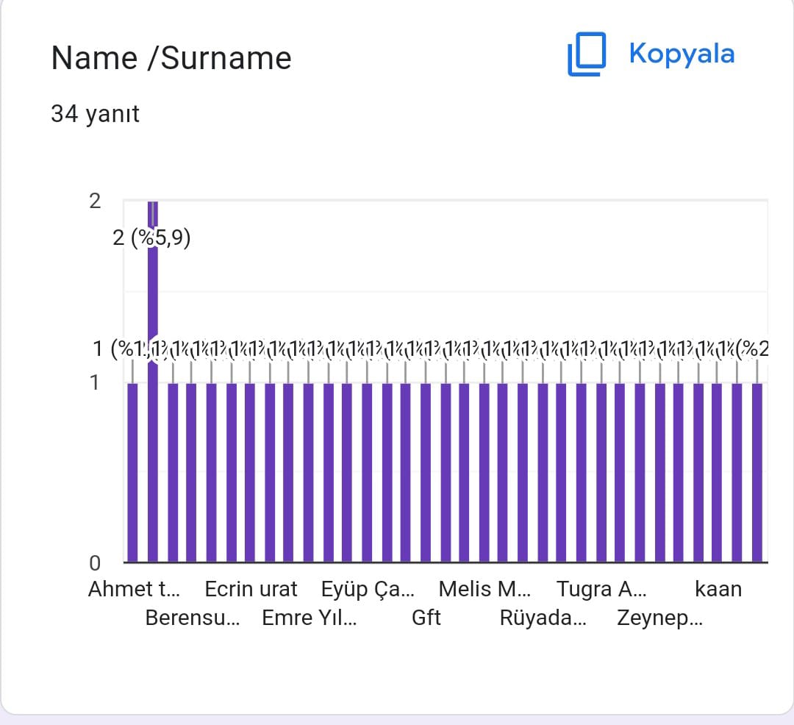Click the Ahmet t... axis label
This screenshot has height=725, width=794.
[x=133, y=589]
